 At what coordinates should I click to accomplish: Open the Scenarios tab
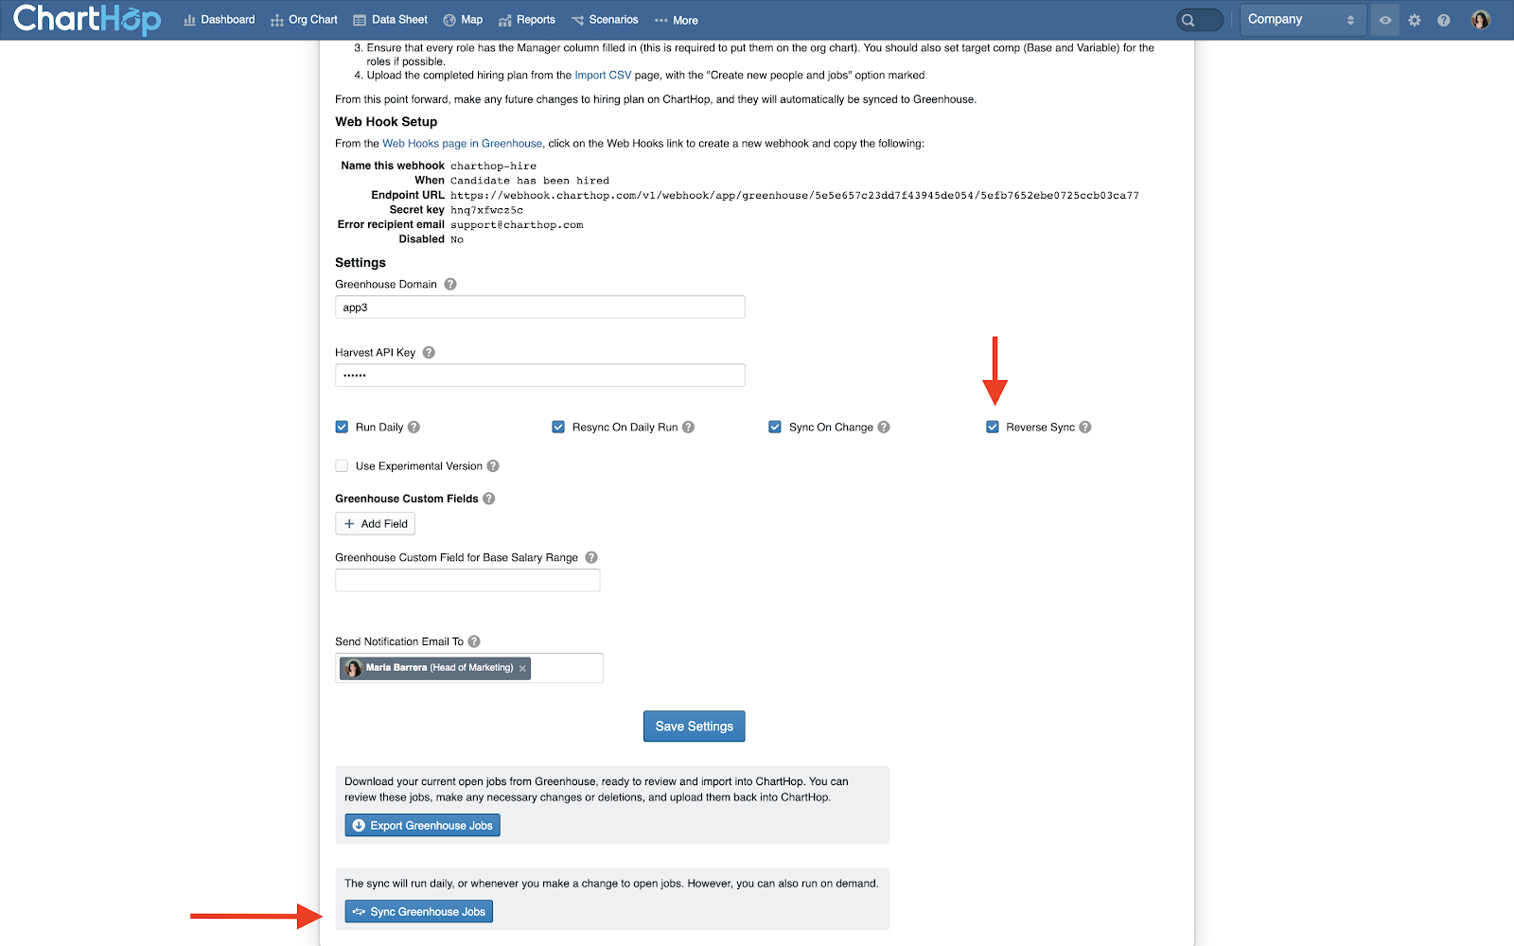[605, 20]
